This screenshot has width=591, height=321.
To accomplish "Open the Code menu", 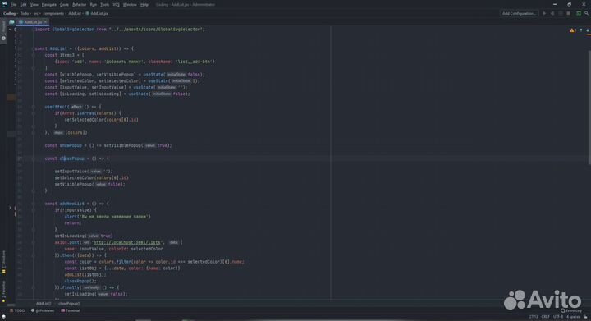I will coord(65,5).
